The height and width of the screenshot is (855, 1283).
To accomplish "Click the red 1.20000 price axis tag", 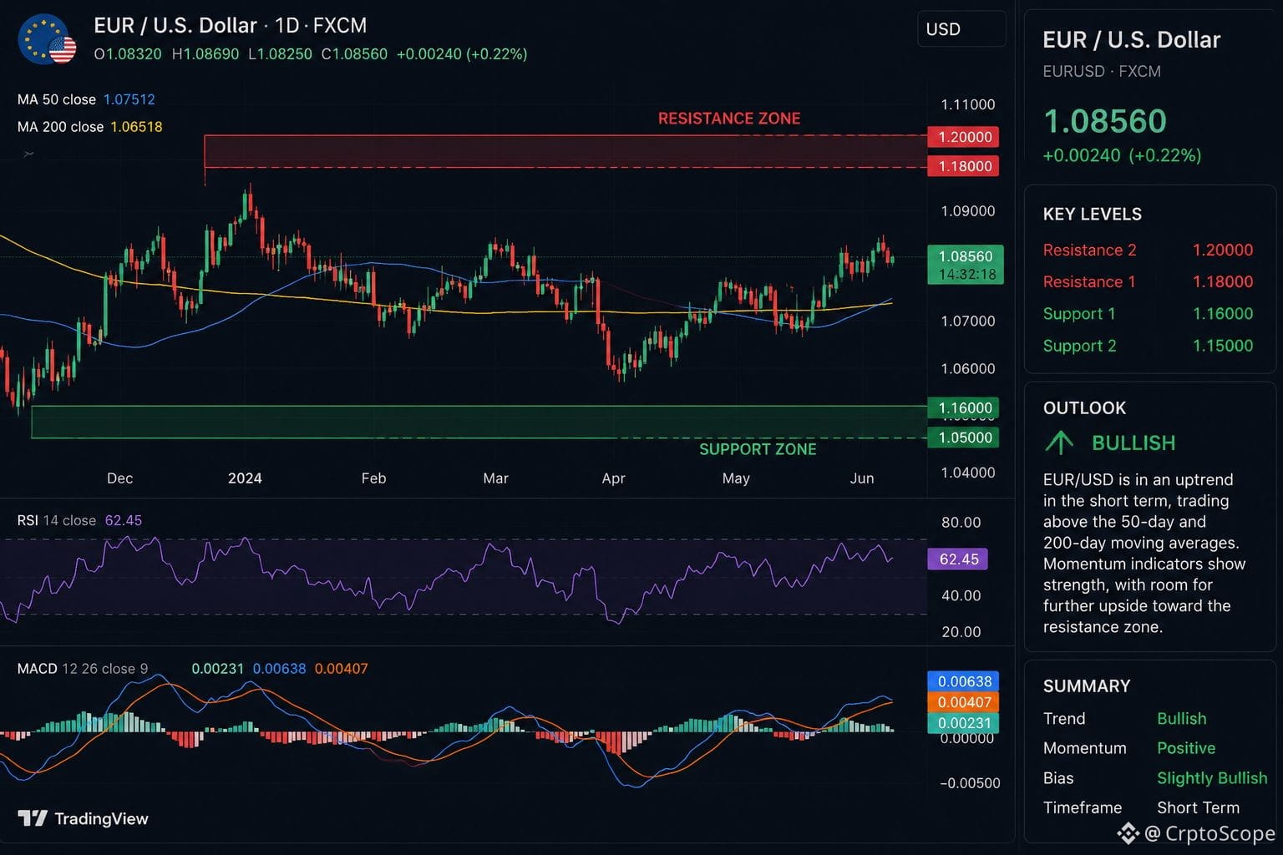I will [965, 137].
